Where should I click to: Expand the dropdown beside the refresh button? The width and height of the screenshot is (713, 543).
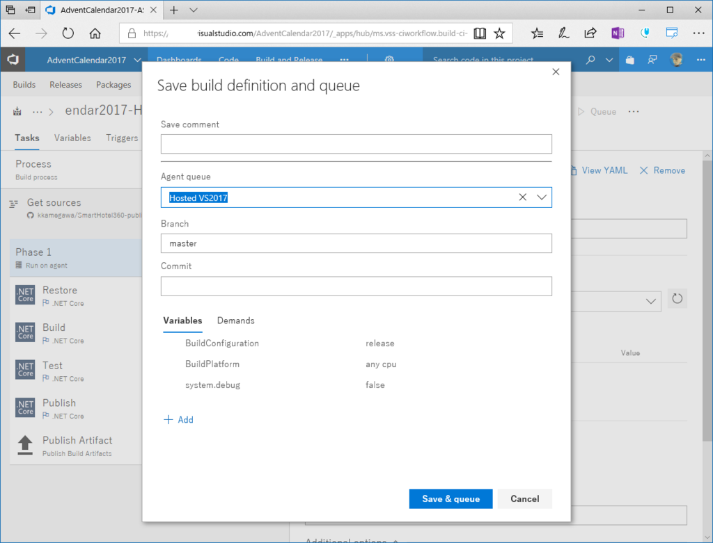(x=651, y=301)
